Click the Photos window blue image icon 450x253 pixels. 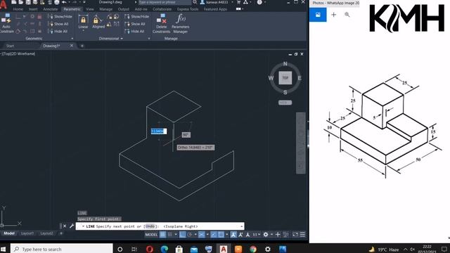(318, 15)
